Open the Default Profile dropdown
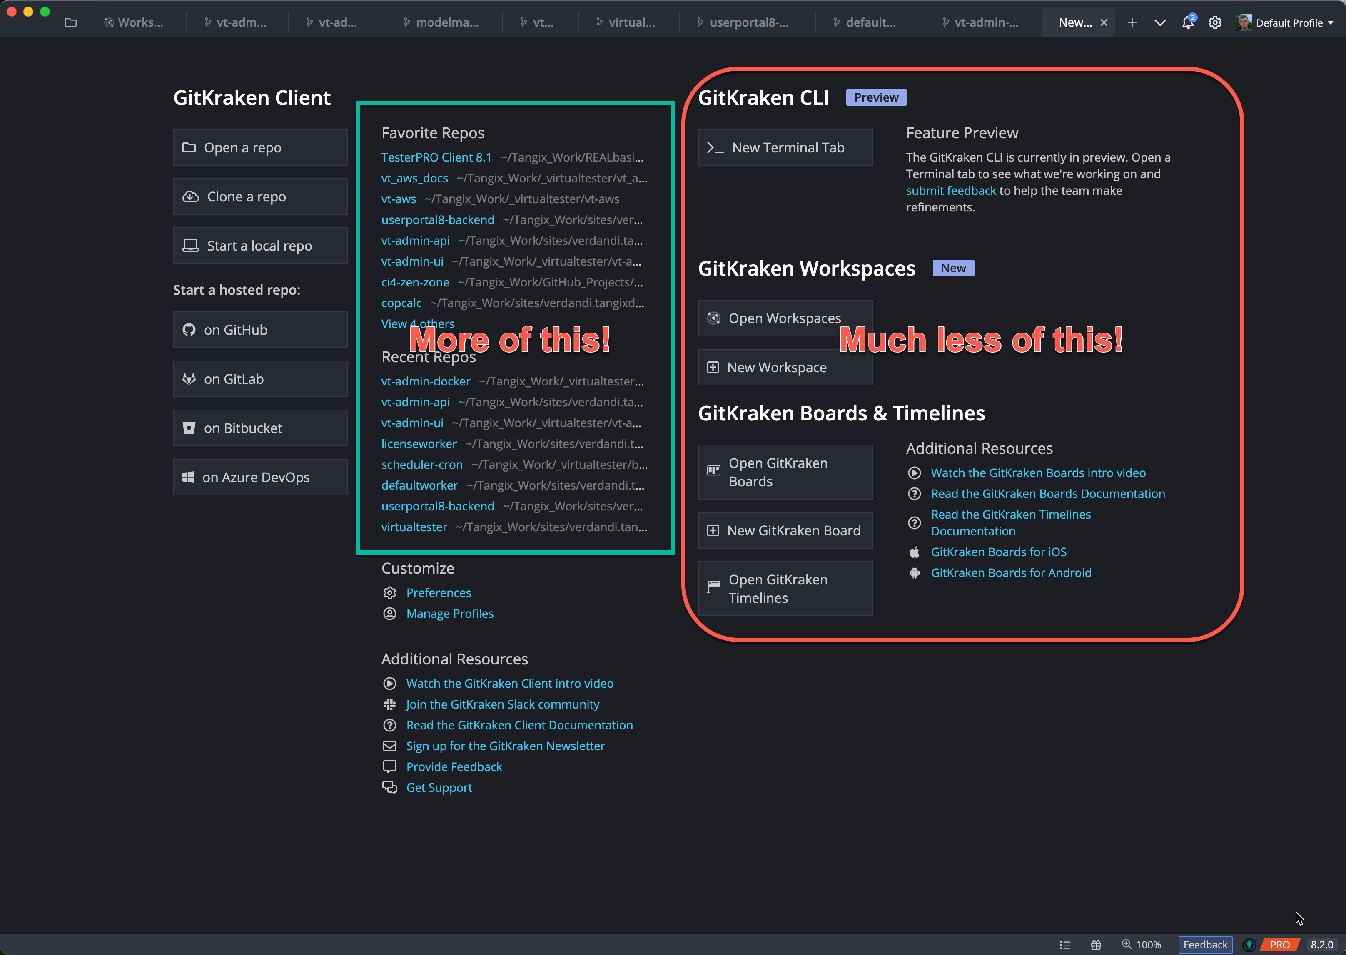 (1294, 22)
